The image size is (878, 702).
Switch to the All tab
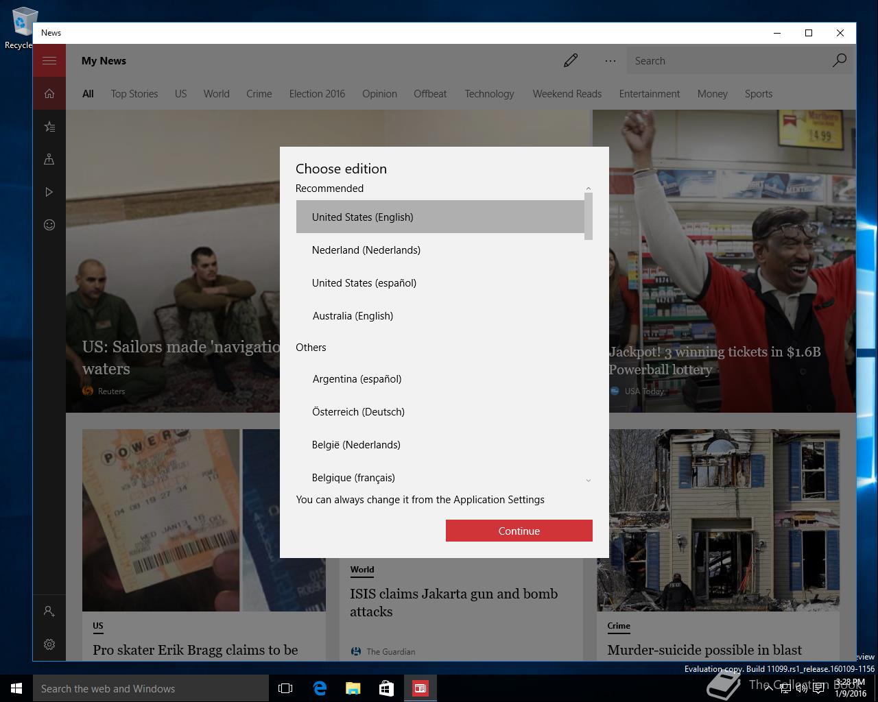88,94
